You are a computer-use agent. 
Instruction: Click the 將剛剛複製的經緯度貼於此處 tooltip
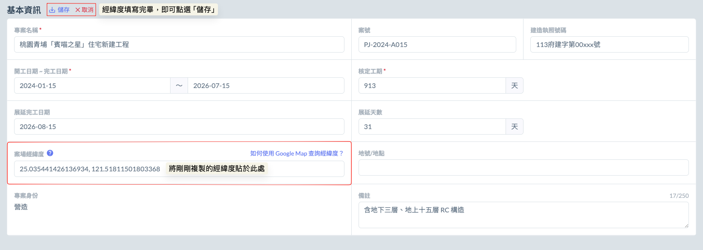click(217, 169)
